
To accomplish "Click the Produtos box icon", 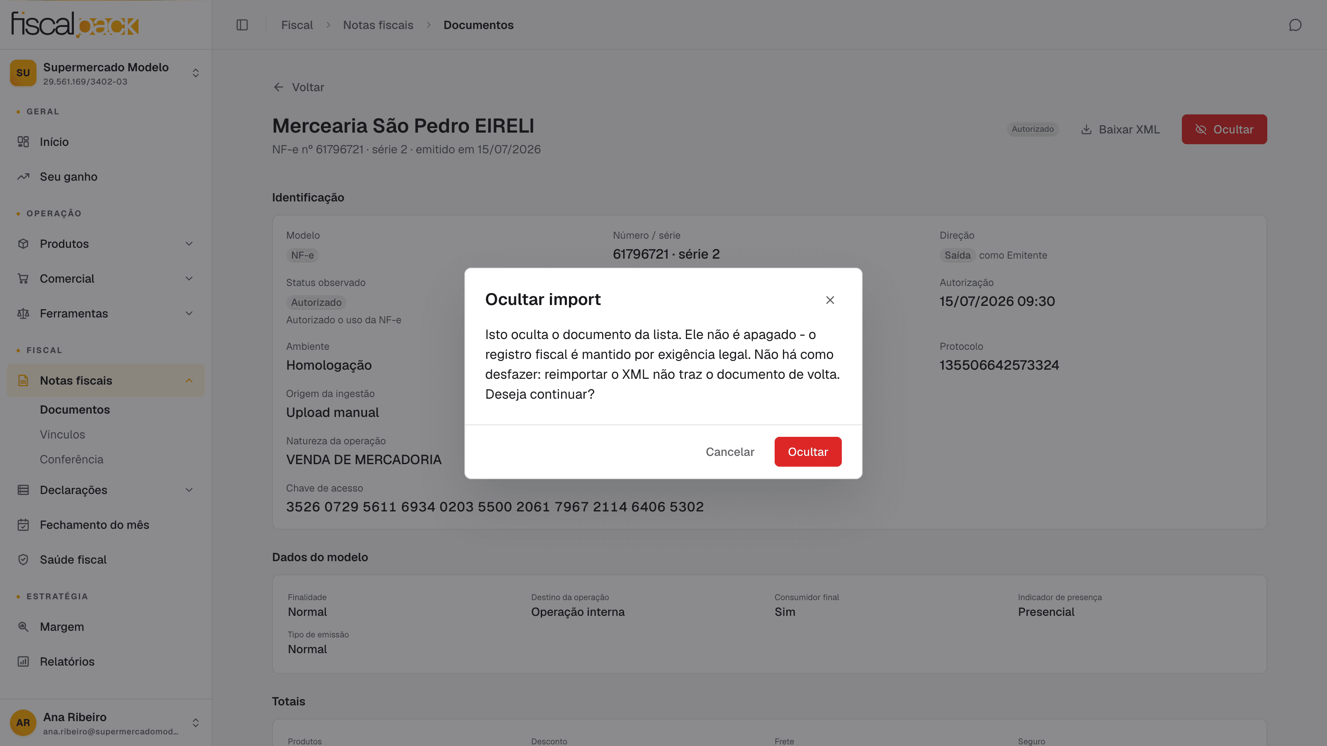I will pyautogui.click(x=23, y=244).
